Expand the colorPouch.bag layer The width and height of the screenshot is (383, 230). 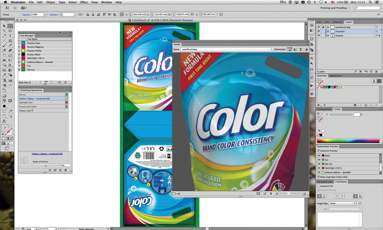coord(328,27)
